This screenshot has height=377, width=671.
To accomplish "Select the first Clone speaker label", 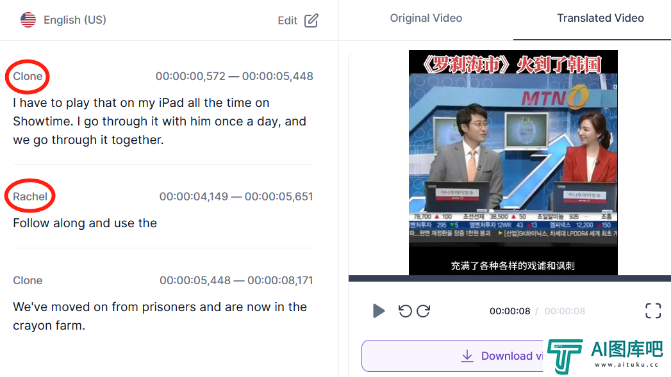I will tap(28, 76).
